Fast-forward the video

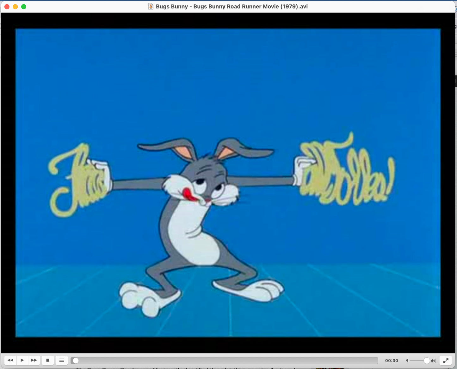pos(34,360)
